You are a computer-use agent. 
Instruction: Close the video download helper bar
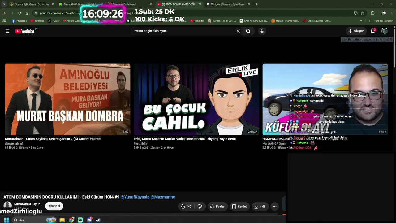(x=391, y=39)
